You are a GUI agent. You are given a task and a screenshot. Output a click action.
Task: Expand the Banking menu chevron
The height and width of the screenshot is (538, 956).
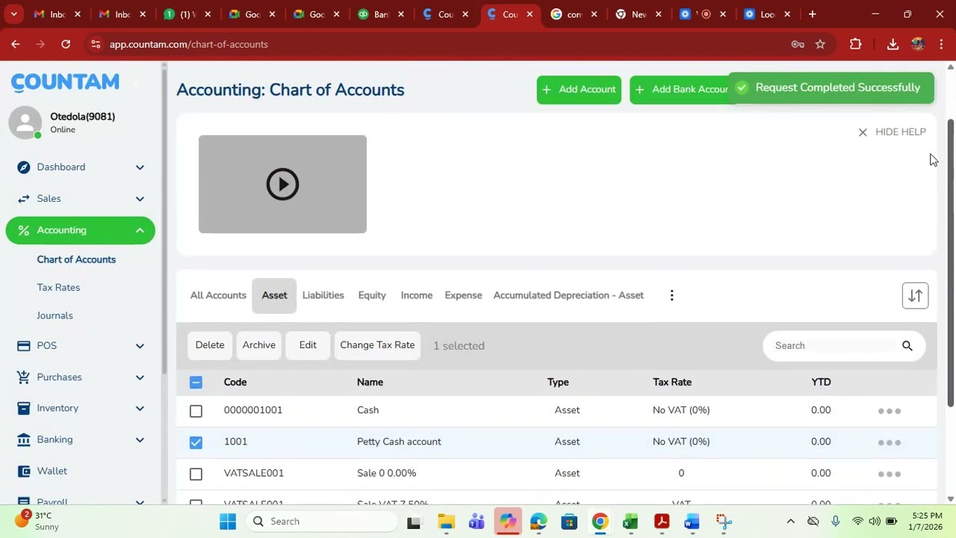pyautogui.click(x=140, y=439)
